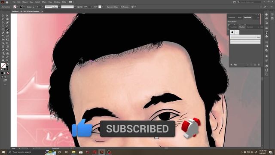Image resolution: width=275 pixels, height=155 pixels.
Task: Open Brush Libraries menu button
Action: pos(232,65)
